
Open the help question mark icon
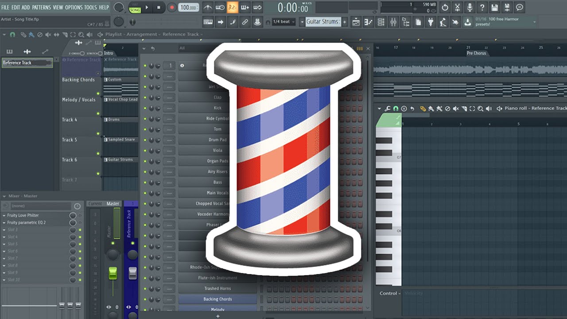click(482, 8)
